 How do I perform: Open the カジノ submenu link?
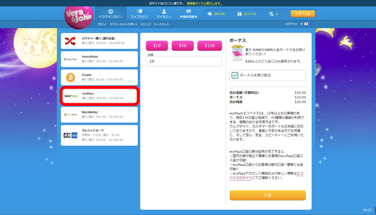(x=102, y=24)
